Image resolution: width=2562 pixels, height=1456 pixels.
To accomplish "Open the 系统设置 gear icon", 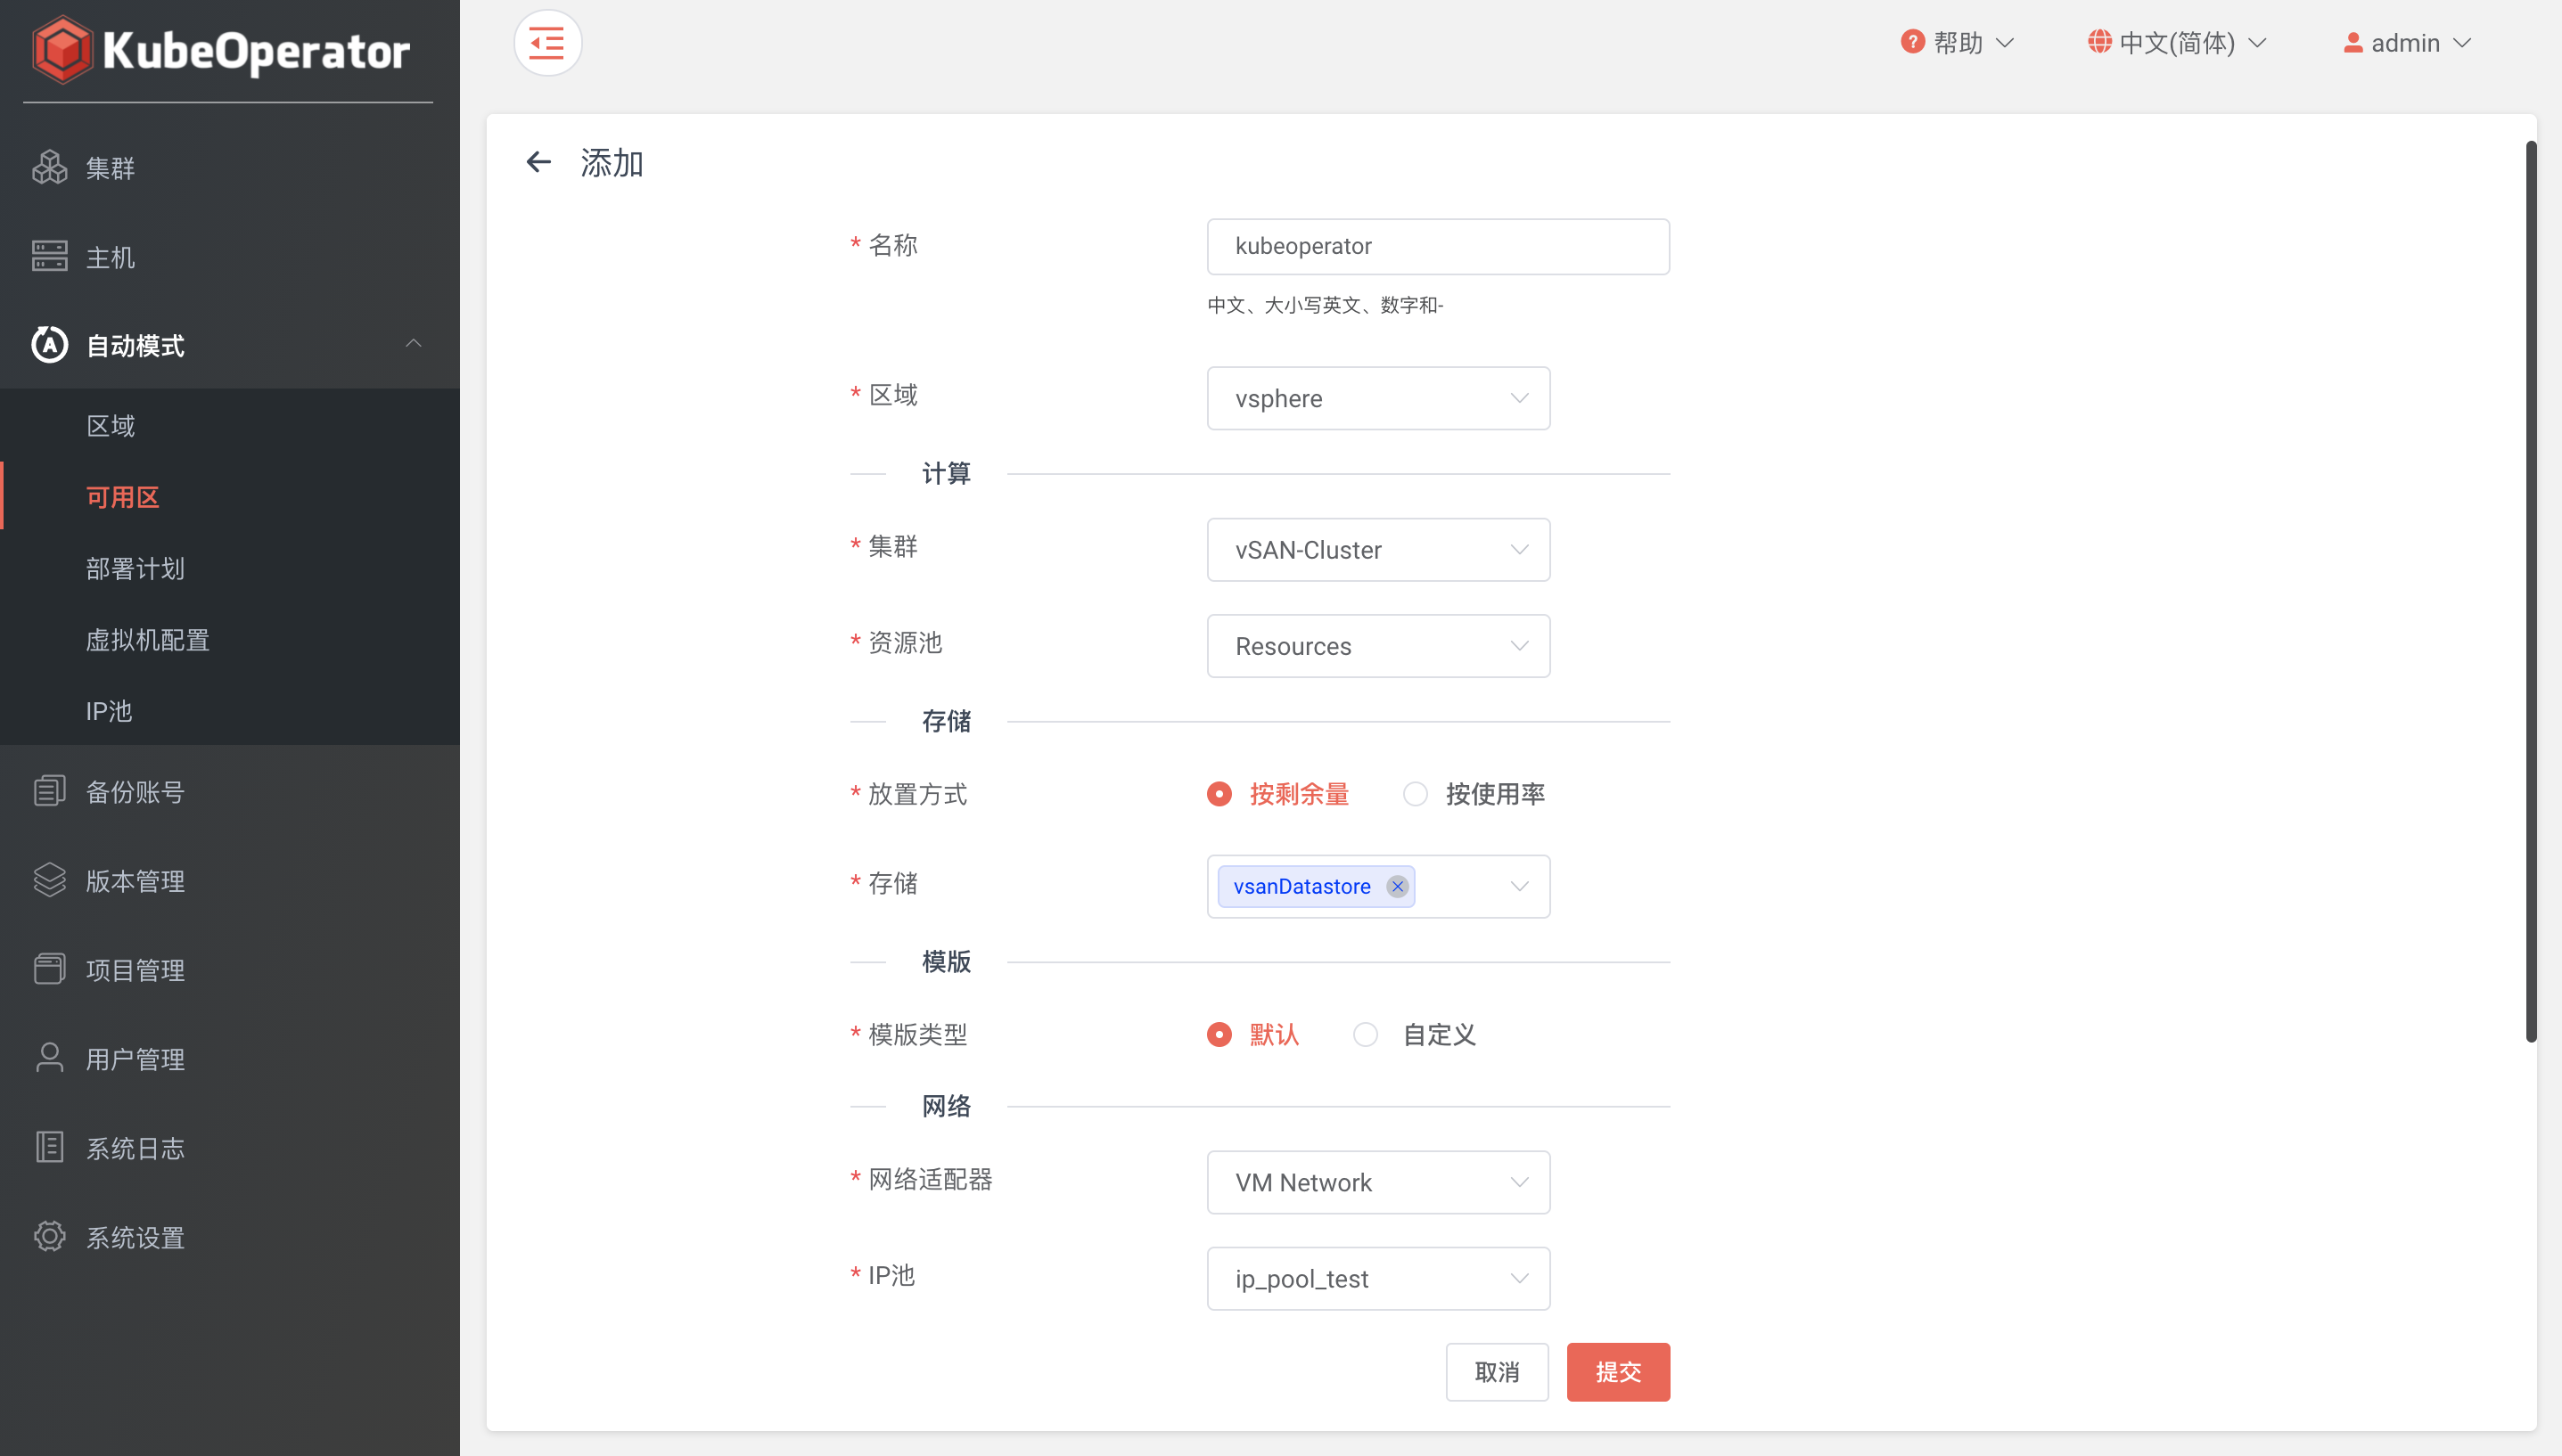I will 49,1237.
